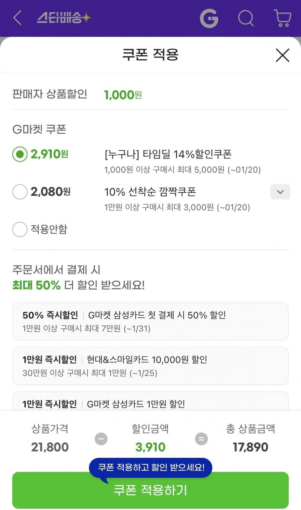
Task: Expand the 10% 선착순 깜짝쿠폰 dropdown
Action: pyautogui.click(x=280, y=192)
